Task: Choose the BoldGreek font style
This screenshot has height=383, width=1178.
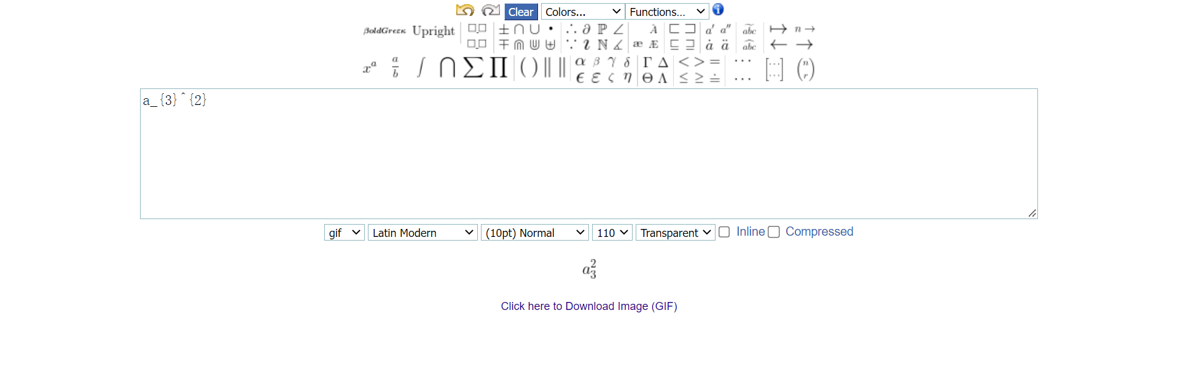Action: pyautogui.click(x=384, y=31)
